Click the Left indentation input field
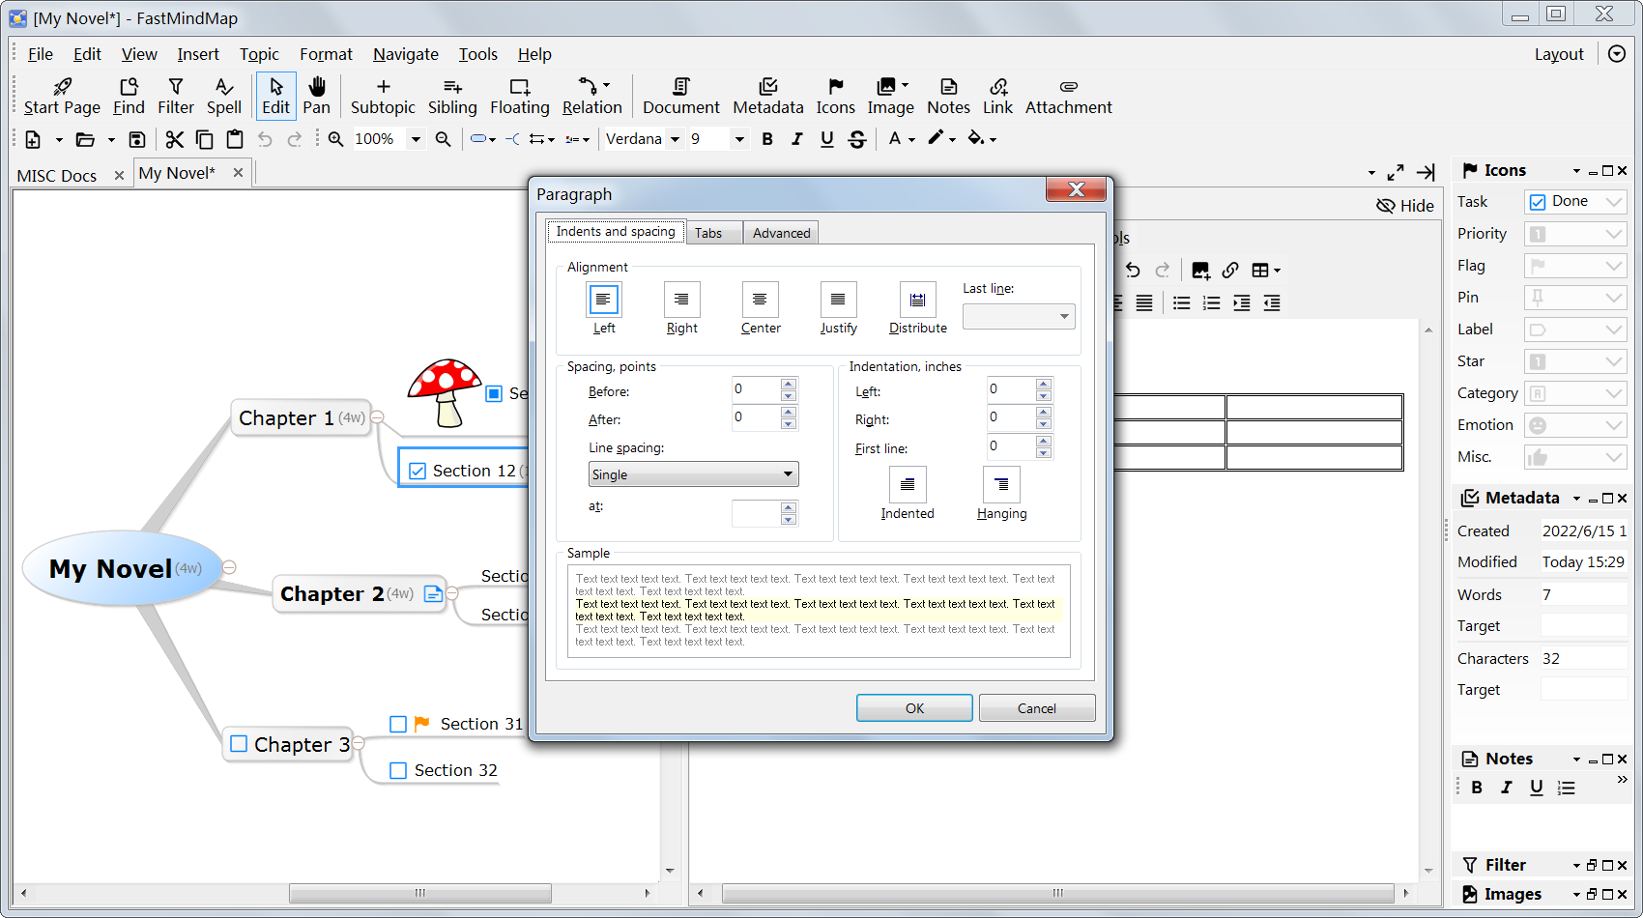 pyautogui.click(x=1011, y=389)
